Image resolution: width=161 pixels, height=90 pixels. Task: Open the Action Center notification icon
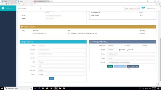(x=158, y=88)
